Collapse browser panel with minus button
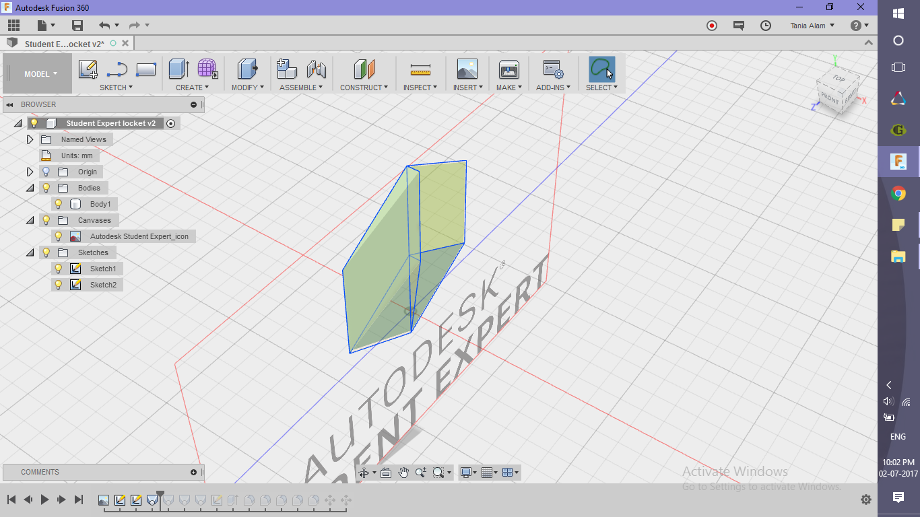Viewport: 920px width, 517px height. coord(193,104)
